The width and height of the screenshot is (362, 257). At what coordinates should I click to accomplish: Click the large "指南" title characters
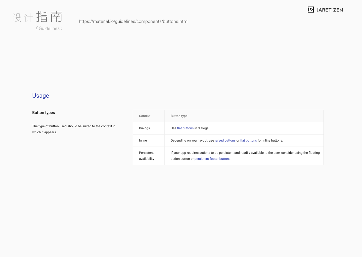coord(49,17)
